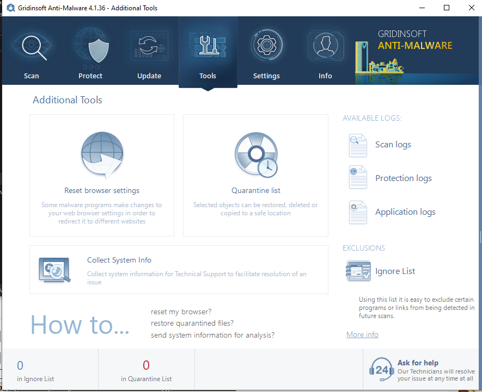This screenshot has height=392, width=482.
Task: Click the Collect System Info monitor icon
Action: point(54,270)
